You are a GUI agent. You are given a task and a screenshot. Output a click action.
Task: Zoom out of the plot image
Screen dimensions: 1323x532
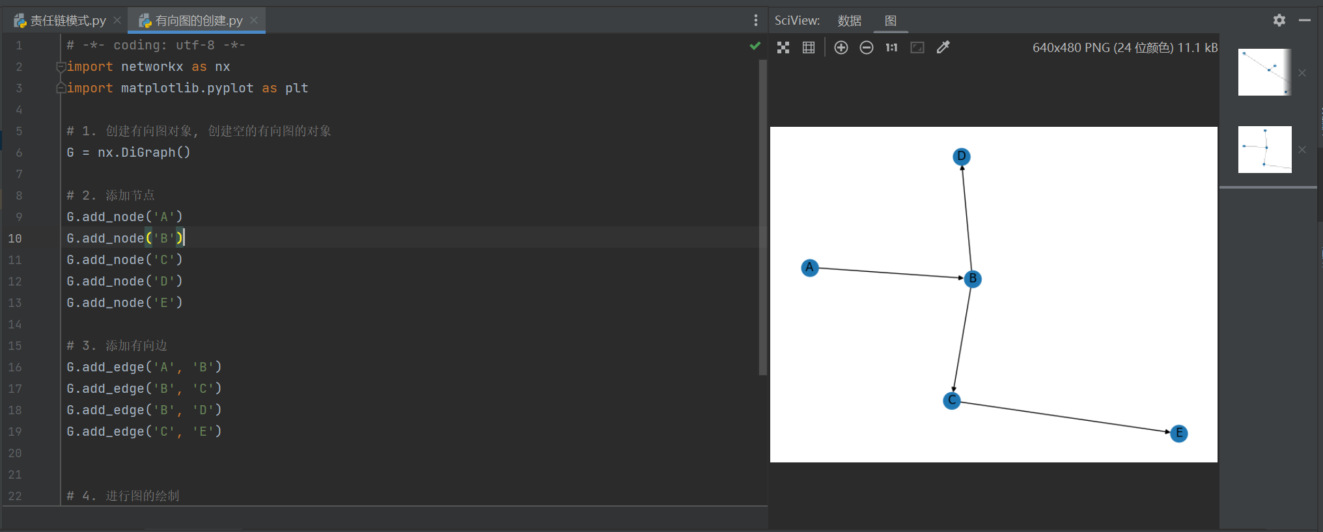(867, 47)
